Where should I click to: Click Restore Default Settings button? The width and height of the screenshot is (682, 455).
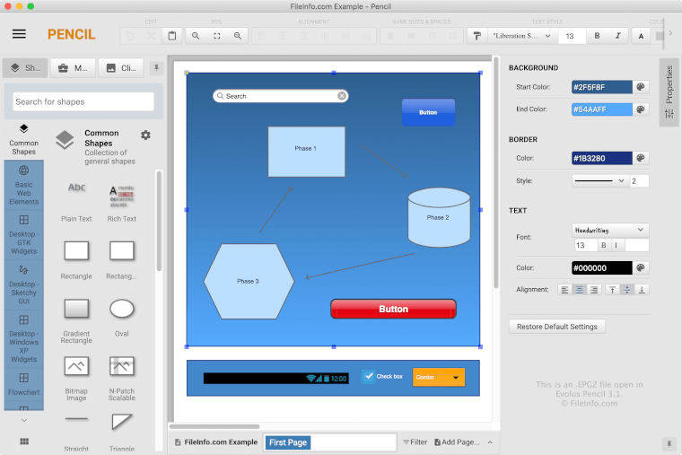(557, 327)
